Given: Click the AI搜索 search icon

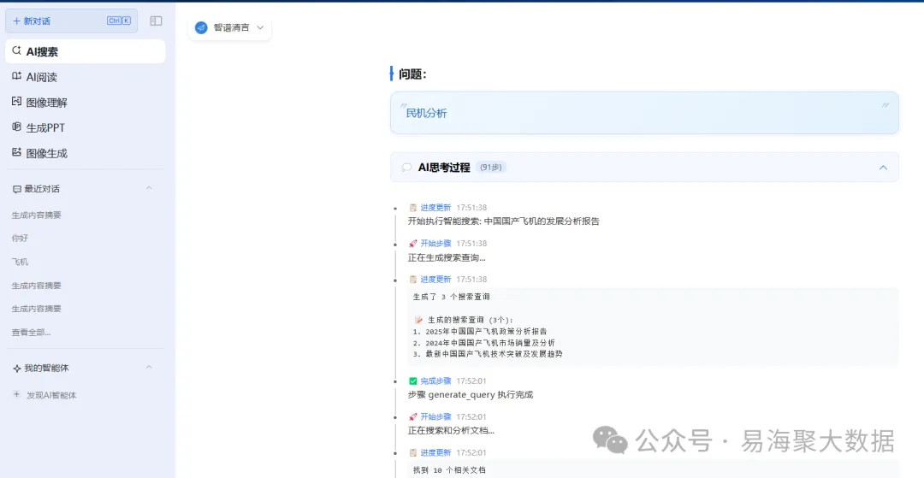Looking at the screenshot, I should click(x=16, y=51).
